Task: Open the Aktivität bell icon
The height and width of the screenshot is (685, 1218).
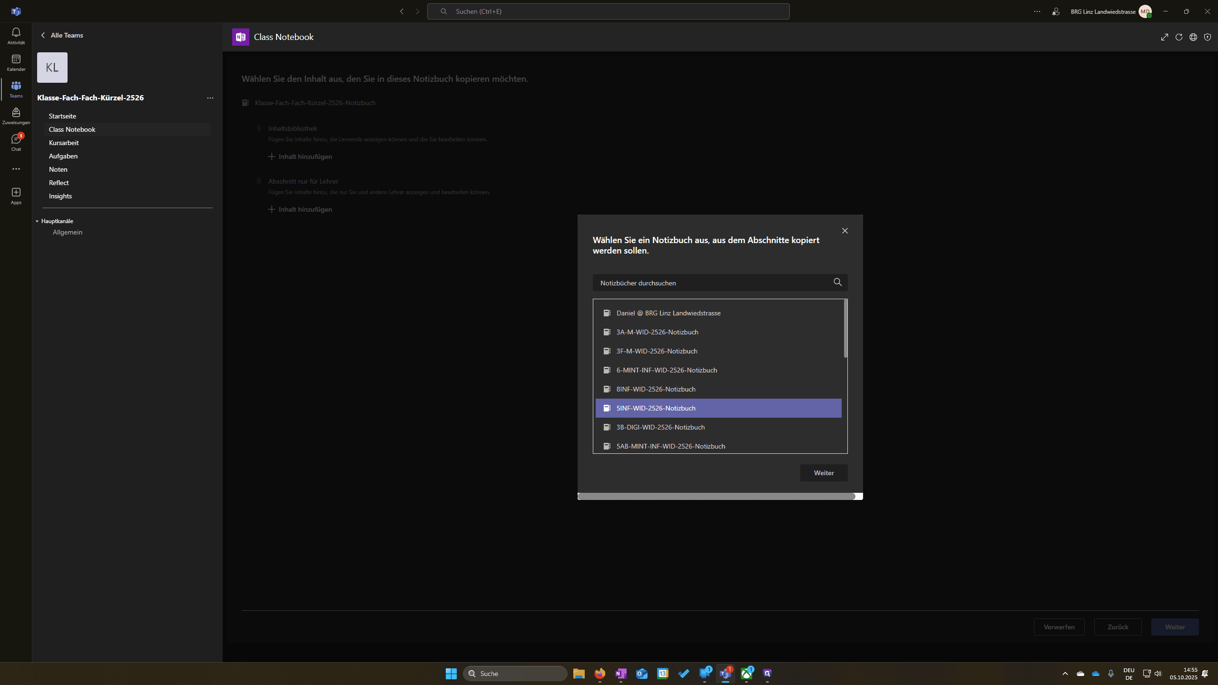Action: pyautogui.click(x=16, y=36)
